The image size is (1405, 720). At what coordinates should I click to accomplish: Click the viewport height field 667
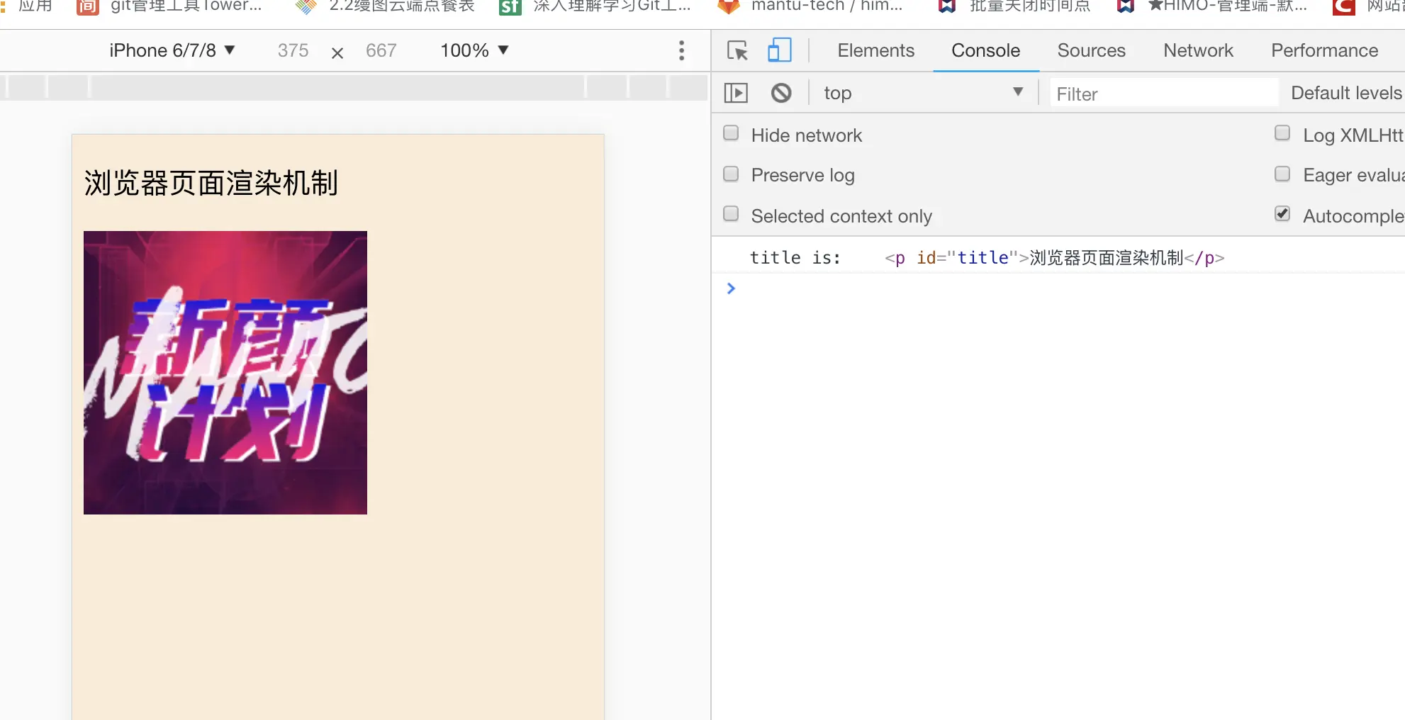pos(381,50)
